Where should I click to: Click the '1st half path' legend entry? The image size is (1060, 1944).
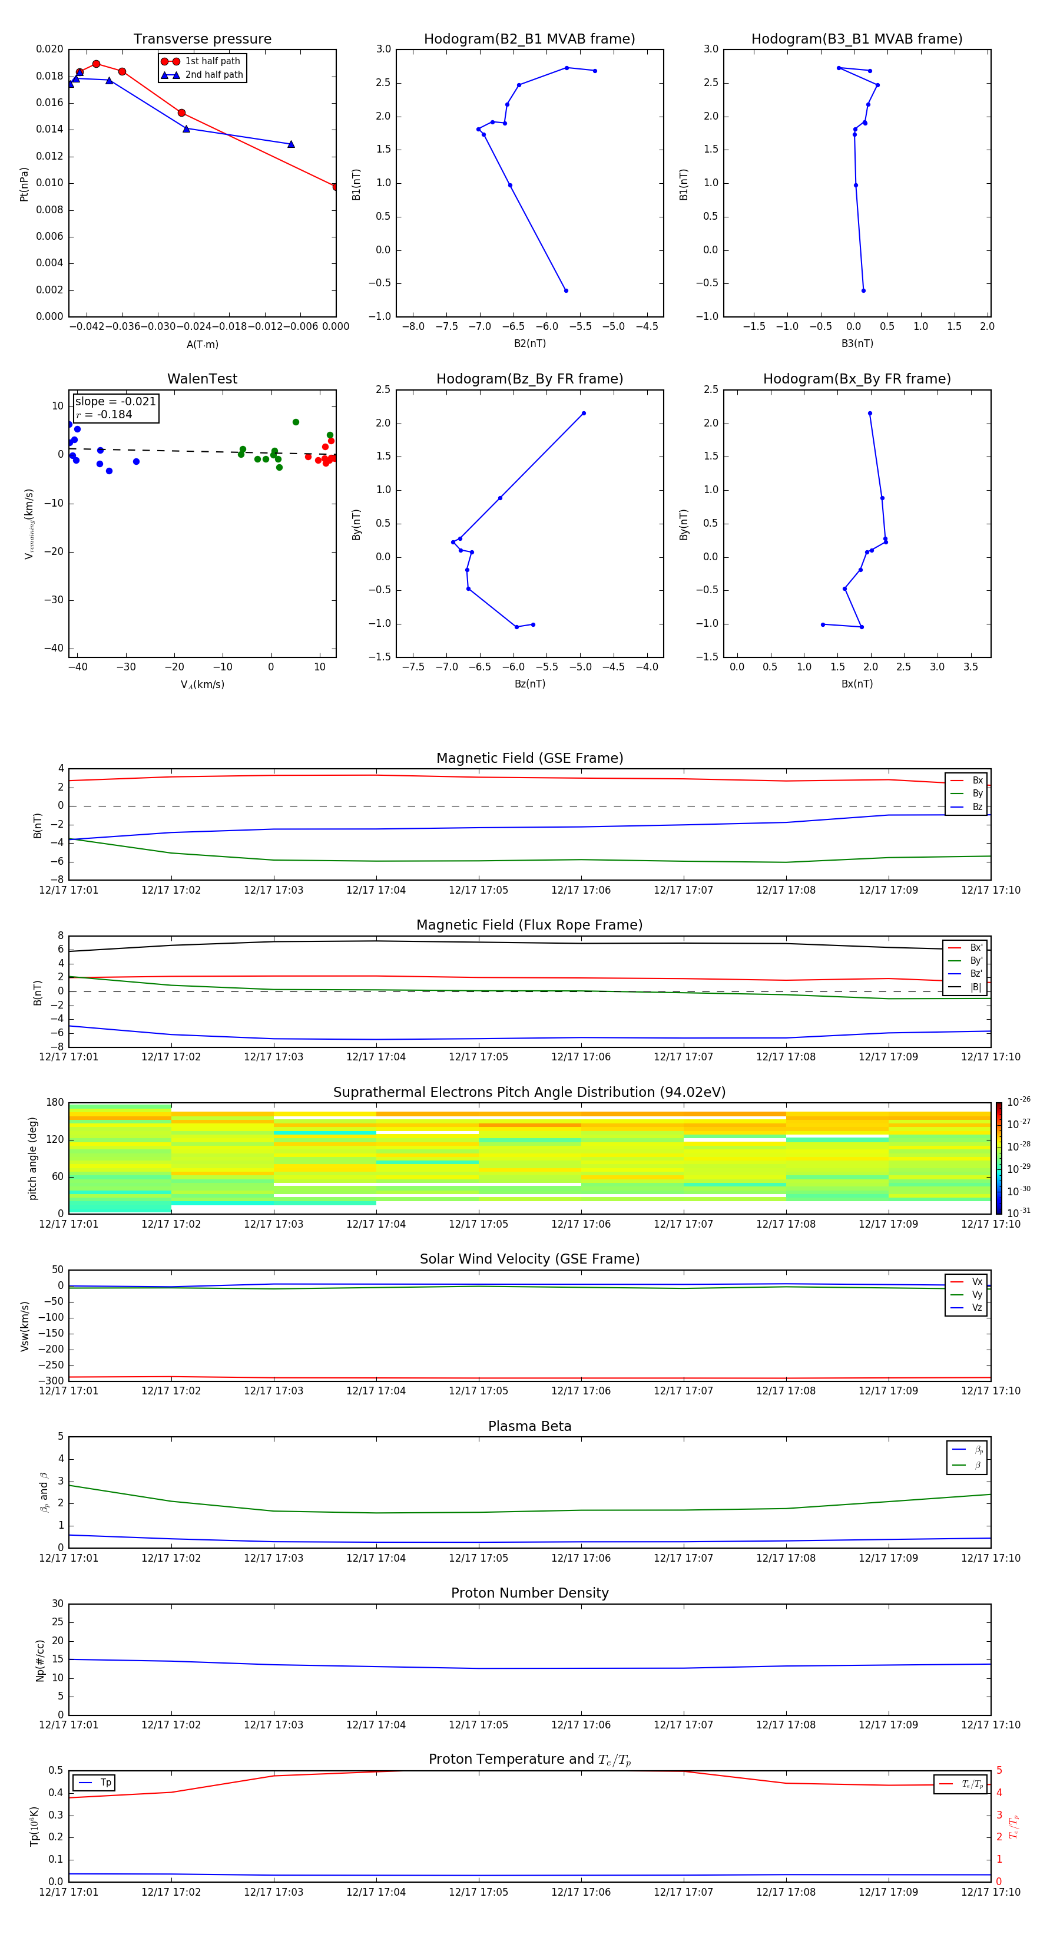coord(201,61)
